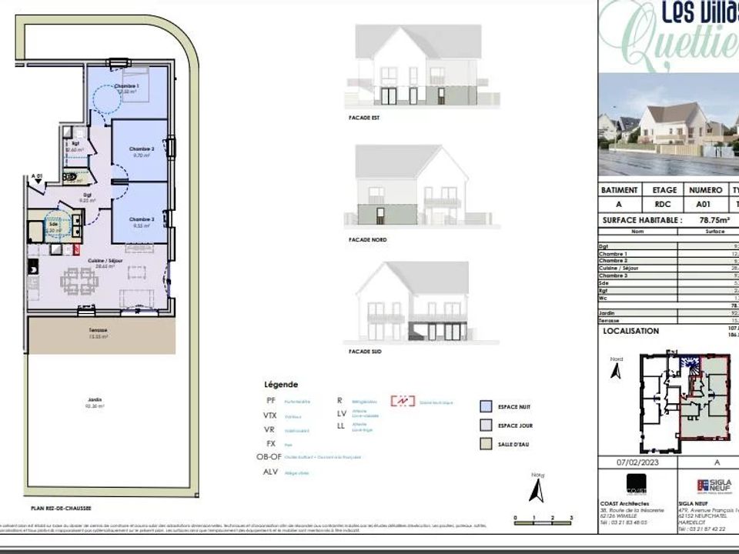Image resolution: width=739 pixels, height=554 pixels.
Task: Click the 'Terrasse' row in surface table
Action: click(669, 320)
